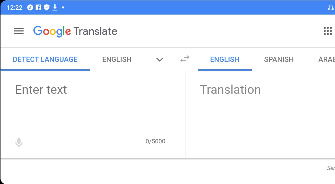
Task: Tap the music note status icon
Action: point(30,8)
